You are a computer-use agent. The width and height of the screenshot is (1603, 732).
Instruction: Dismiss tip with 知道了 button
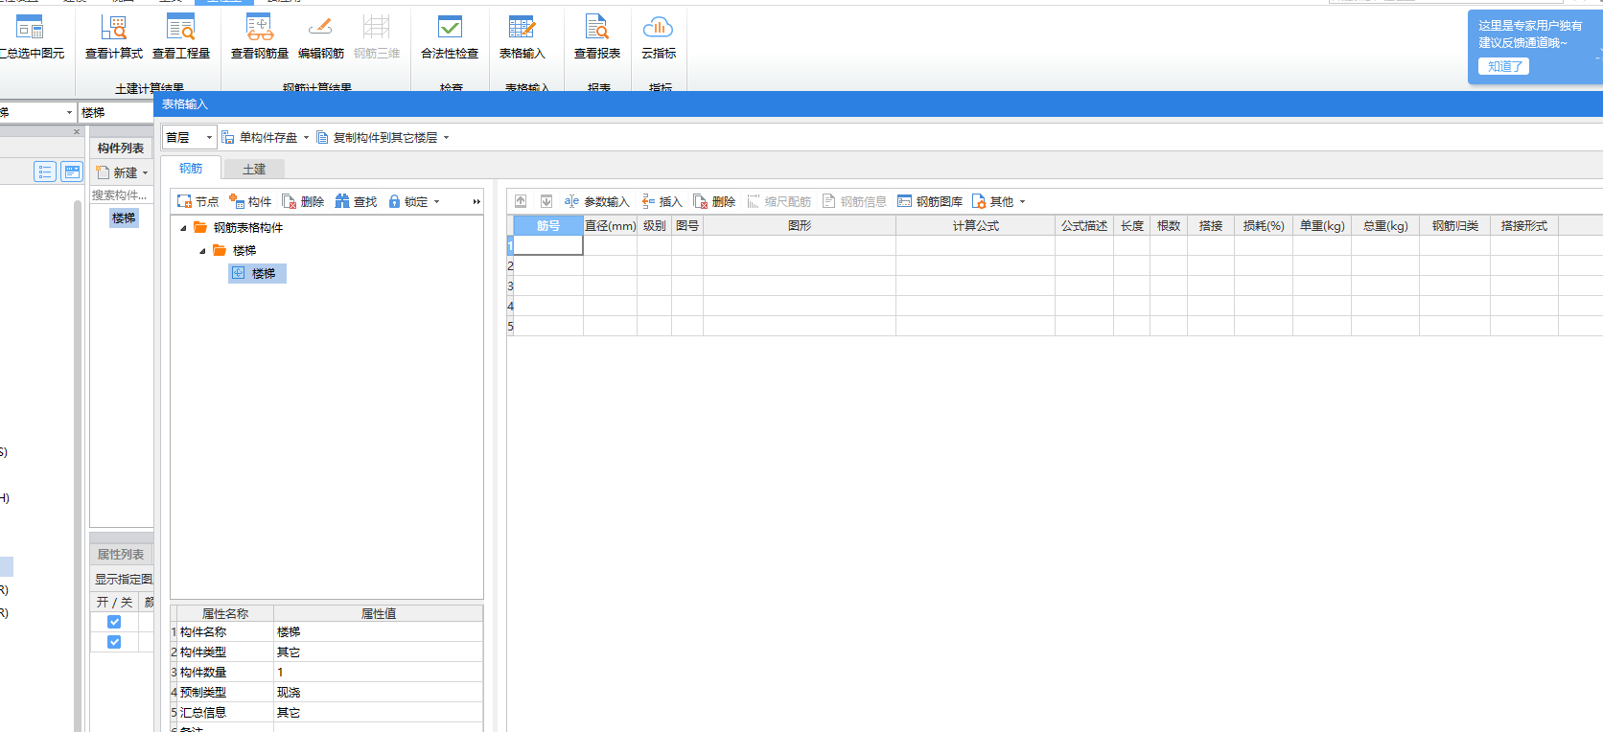tap(1503, 66)
